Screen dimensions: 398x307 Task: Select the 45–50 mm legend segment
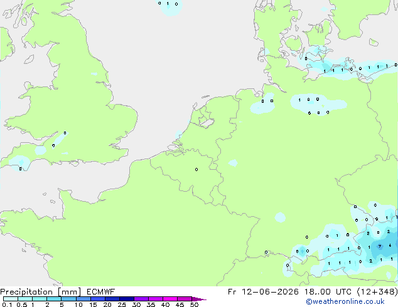(x=185, y=299)
